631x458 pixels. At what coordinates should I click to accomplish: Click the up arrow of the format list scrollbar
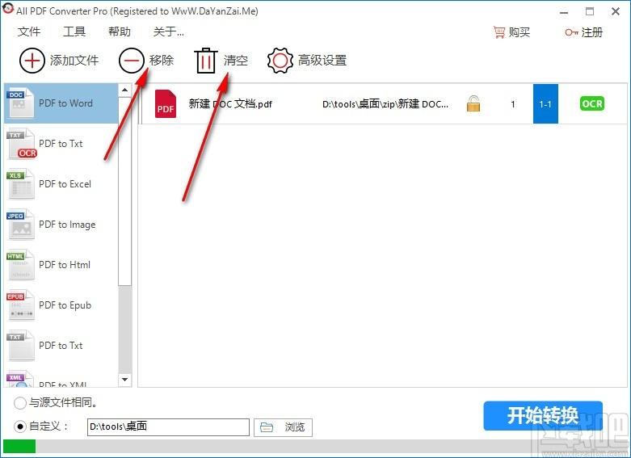point(124,90)
